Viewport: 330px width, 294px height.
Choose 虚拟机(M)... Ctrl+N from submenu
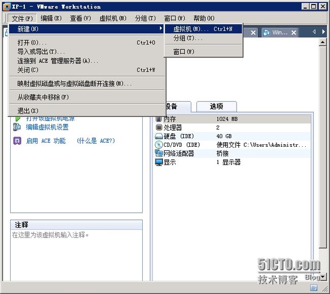(203, 29)
